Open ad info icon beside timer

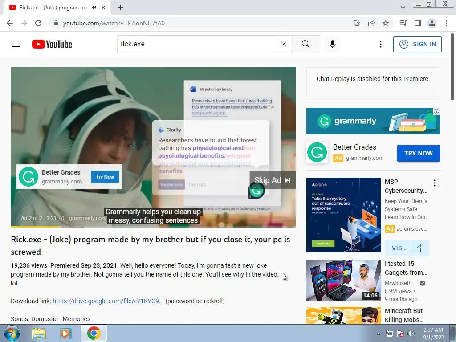pyautogui.click(x=61, y=218)
